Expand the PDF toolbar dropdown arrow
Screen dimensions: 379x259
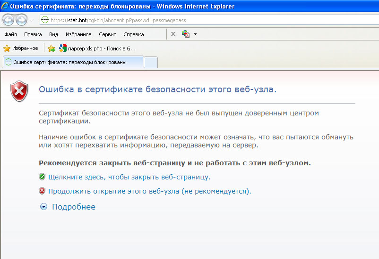click(x=195, y=34)
